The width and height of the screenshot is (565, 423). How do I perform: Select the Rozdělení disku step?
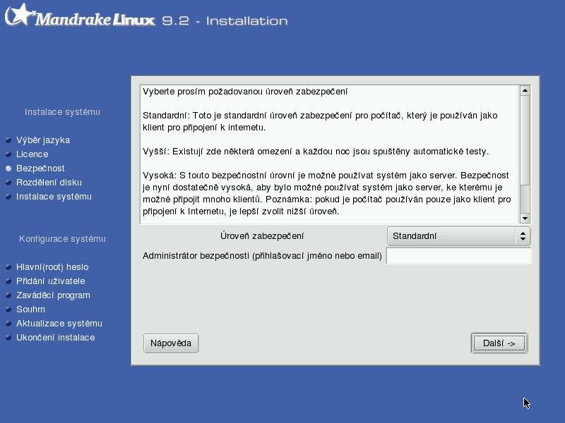point(49,183)
